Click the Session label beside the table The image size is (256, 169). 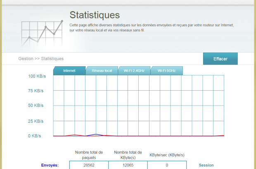point(206,165)
